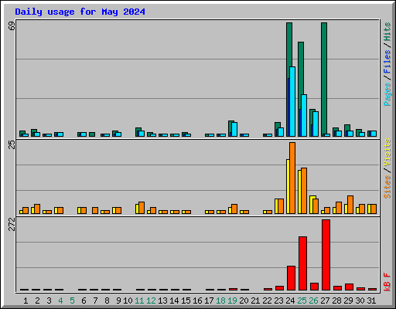The width and height of the screenshot is (396, 309).
Task: Click the orange sites bar for day 24
Action: point(292,178)
